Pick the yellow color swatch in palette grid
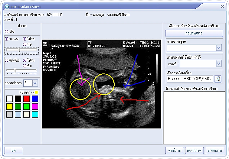Viewport: 229px width, 159px height. [x=9, y=107]
